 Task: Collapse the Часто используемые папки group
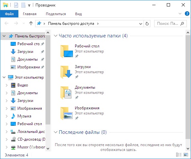click(56, 36)
